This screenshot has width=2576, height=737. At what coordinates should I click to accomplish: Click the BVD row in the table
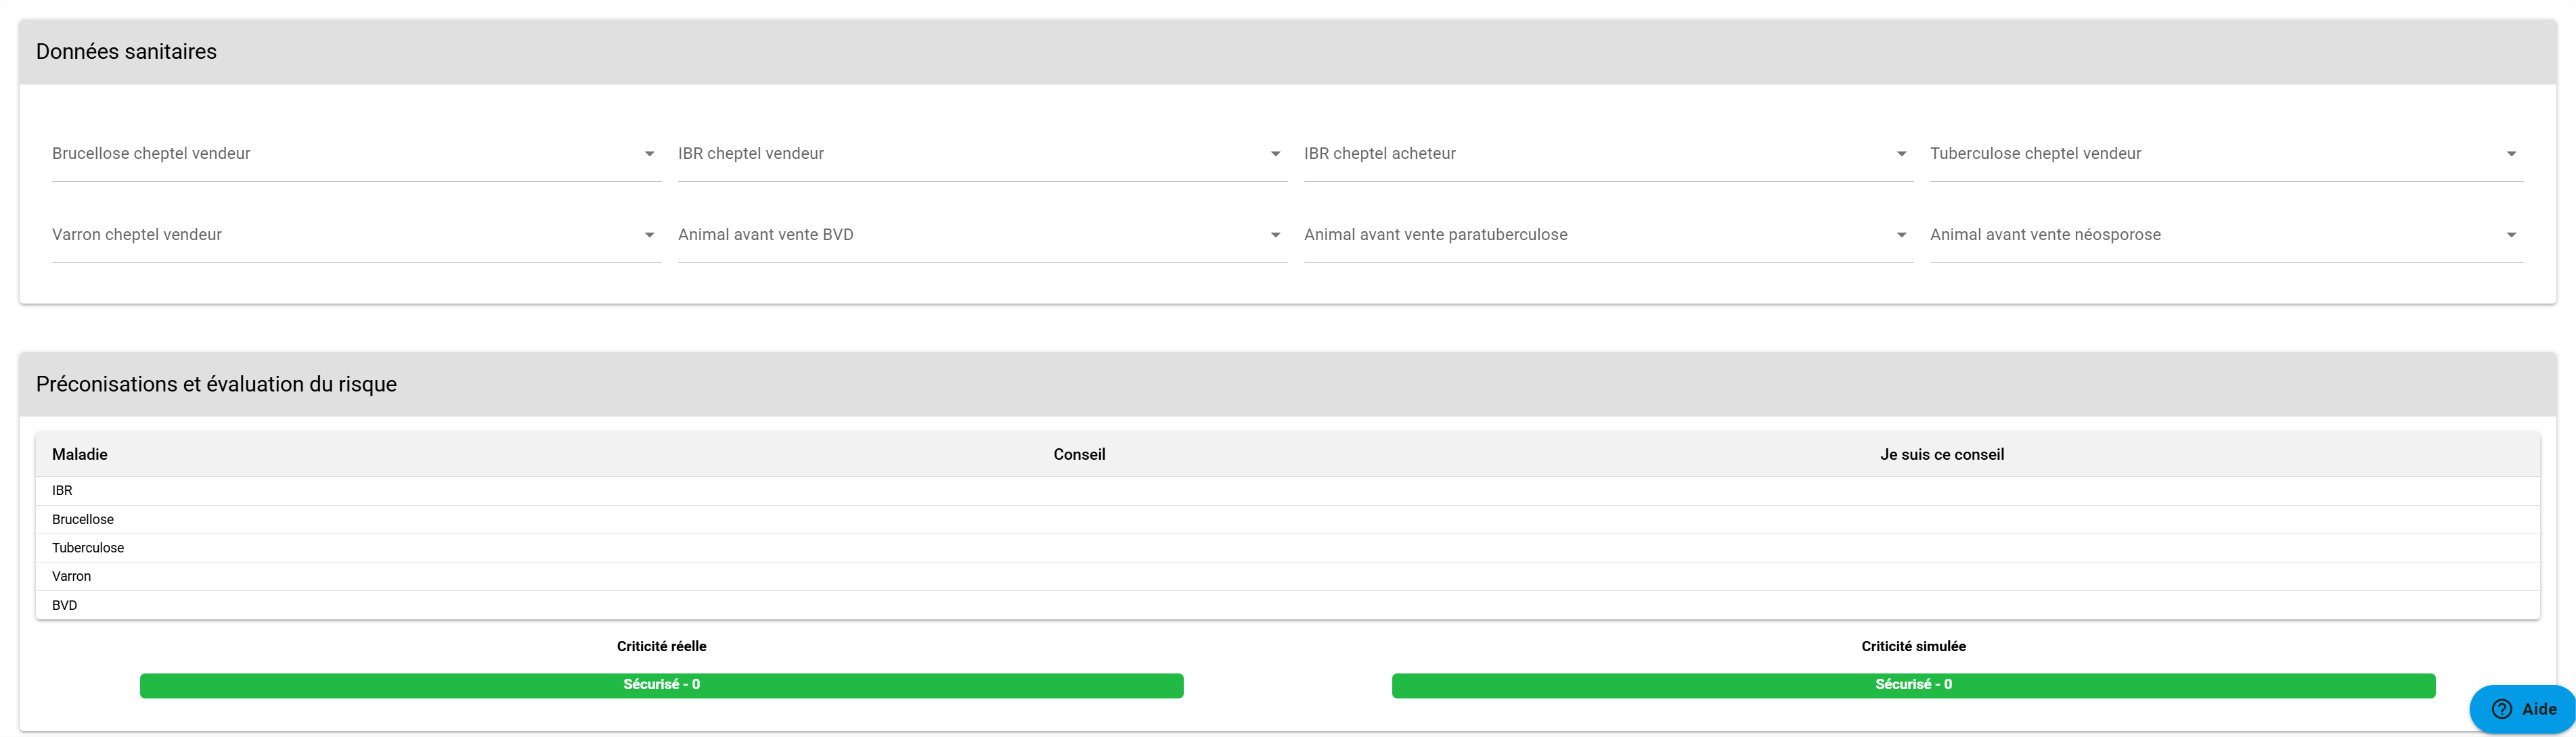1288,605
